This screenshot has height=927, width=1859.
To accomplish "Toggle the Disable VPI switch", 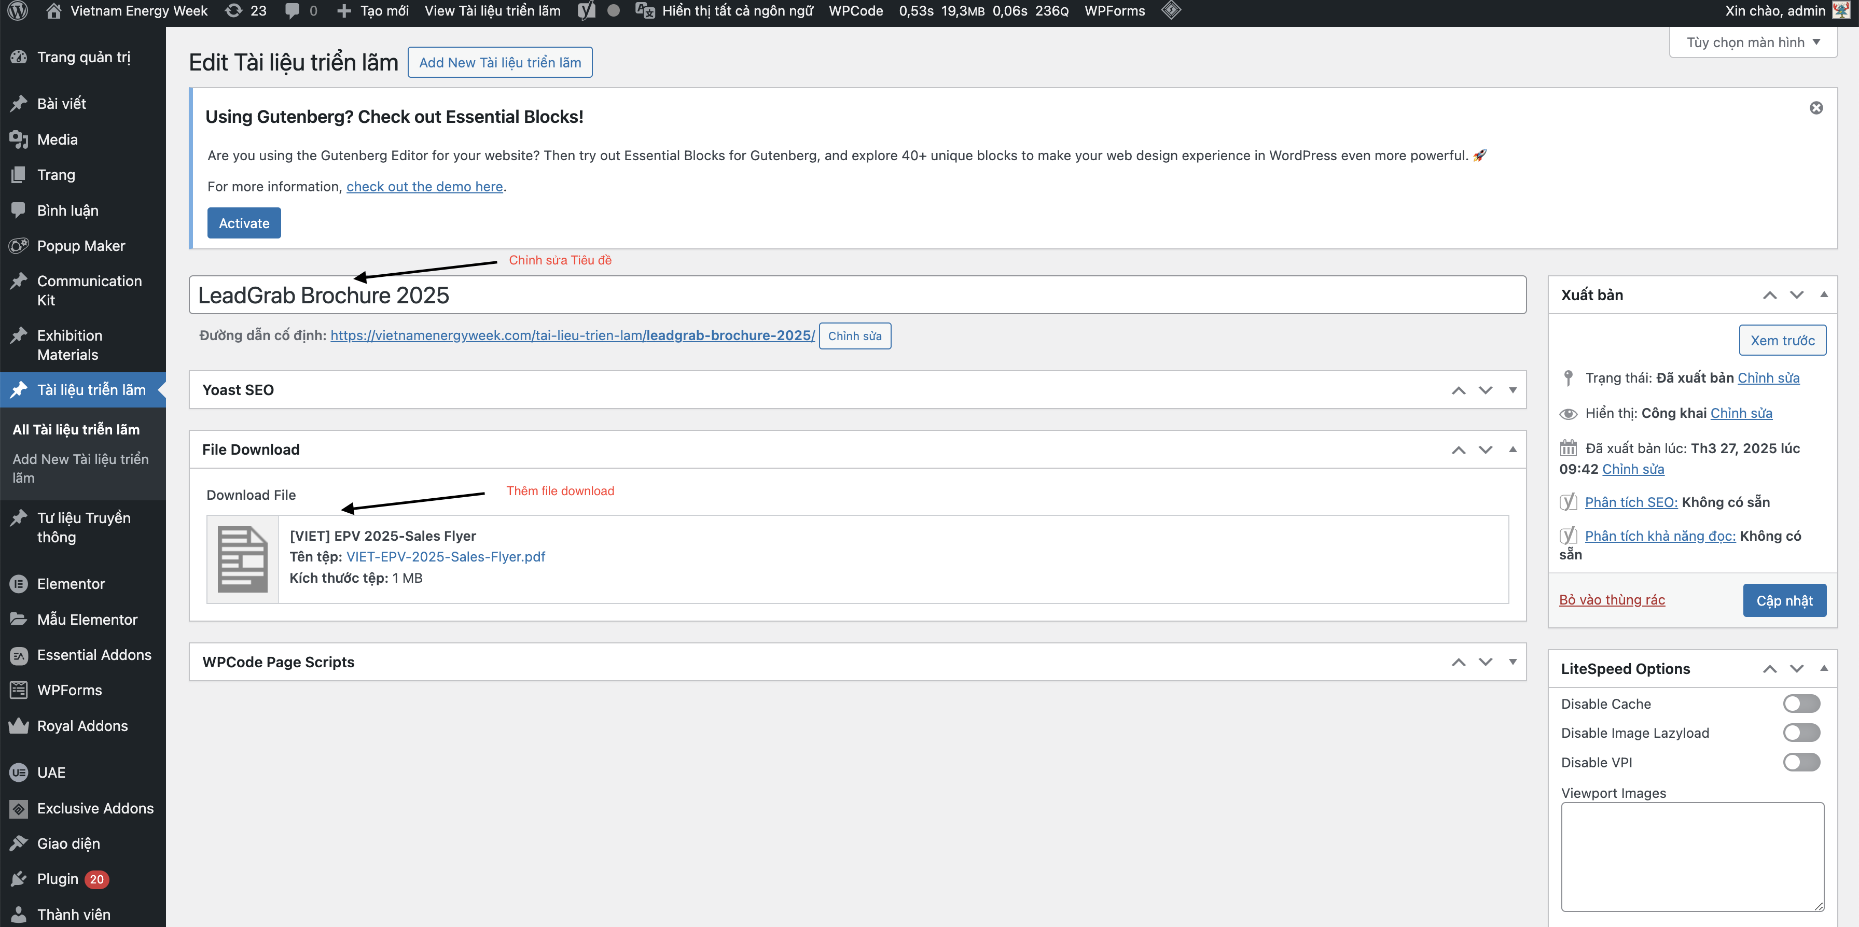I will coord(1801,763).
